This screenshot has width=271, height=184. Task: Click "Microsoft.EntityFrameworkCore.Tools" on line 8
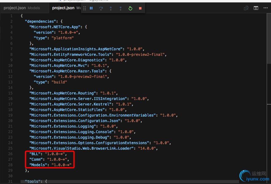[x=70, y=55]
